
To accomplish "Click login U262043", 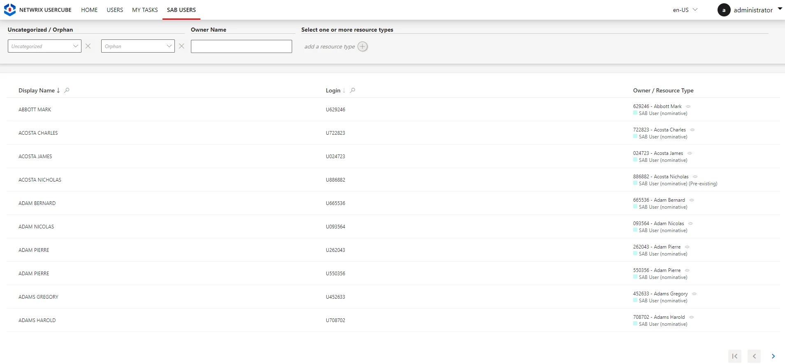I will pyautogui.click(x=336, y=250).
